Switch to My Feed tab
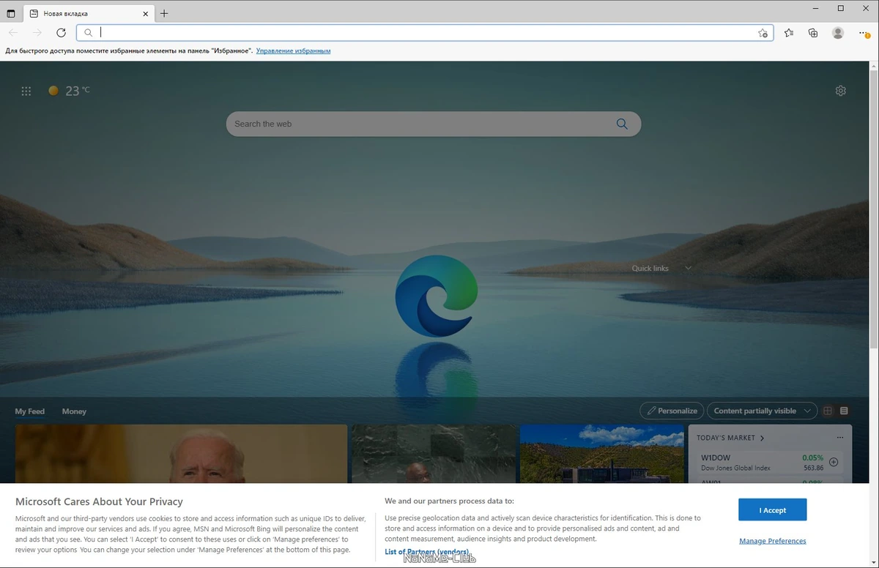Screen dimensions: 879x568 [30, 411]
